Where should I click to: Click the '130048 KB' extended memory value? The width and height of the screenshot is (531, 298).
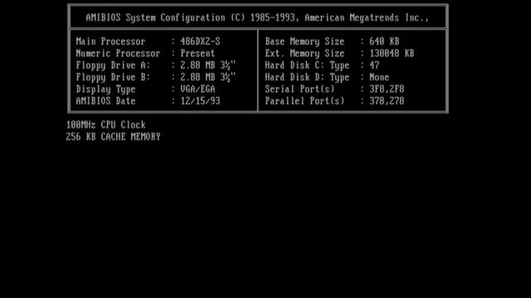(x=392, y=53)
